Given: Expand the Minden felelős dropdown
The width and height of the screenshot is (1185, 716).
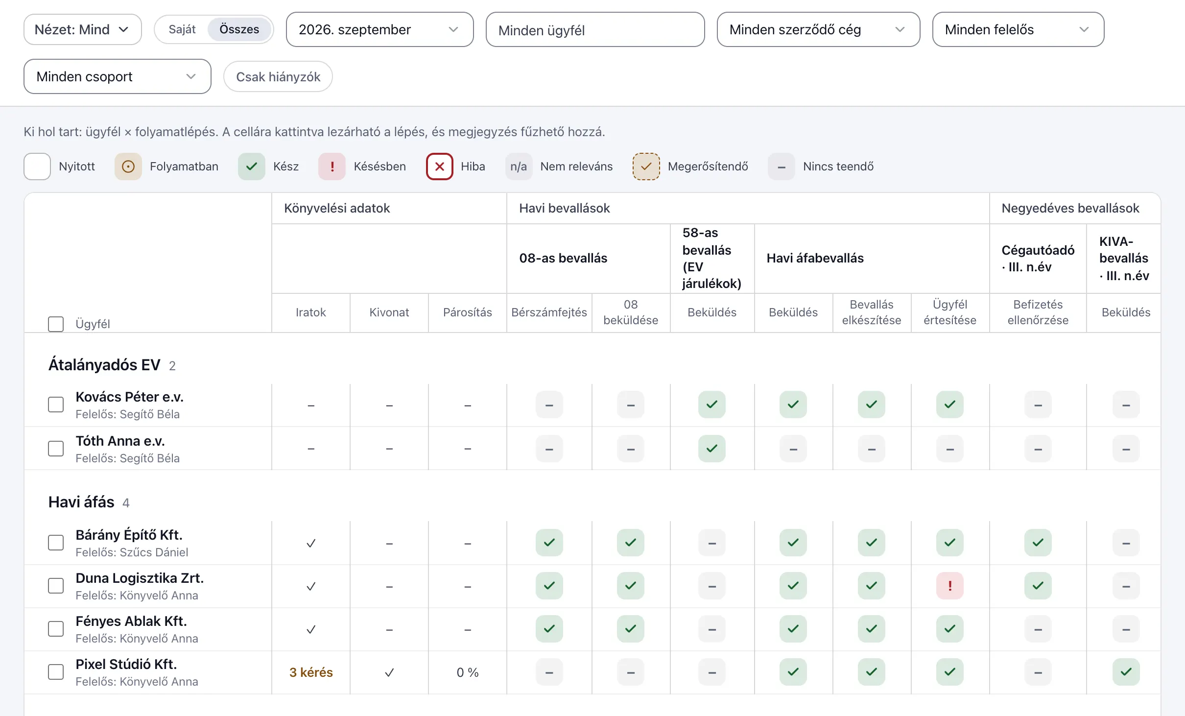Looking at the screenshot, I should (x=1018, y=29).
